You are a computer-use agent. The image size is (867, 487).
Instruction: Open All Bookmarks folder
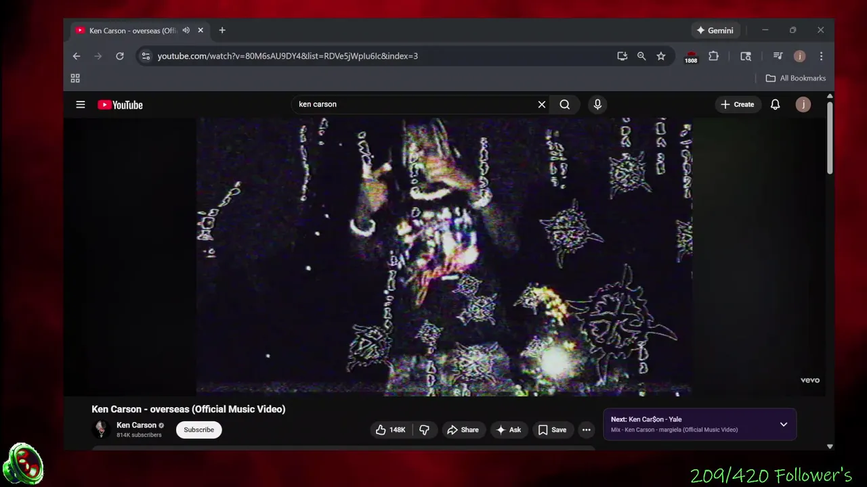coord(796,78)
